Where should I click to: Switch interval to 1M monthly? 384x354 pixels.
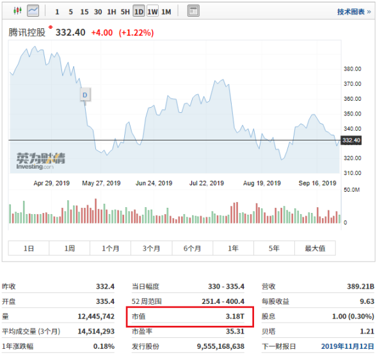pos(166,12)
